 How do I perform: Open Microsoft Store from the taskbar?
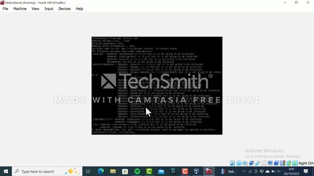click(125, 171)
